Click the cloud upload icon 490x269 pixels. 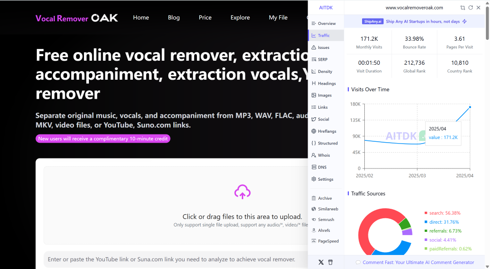coord(242,192)
